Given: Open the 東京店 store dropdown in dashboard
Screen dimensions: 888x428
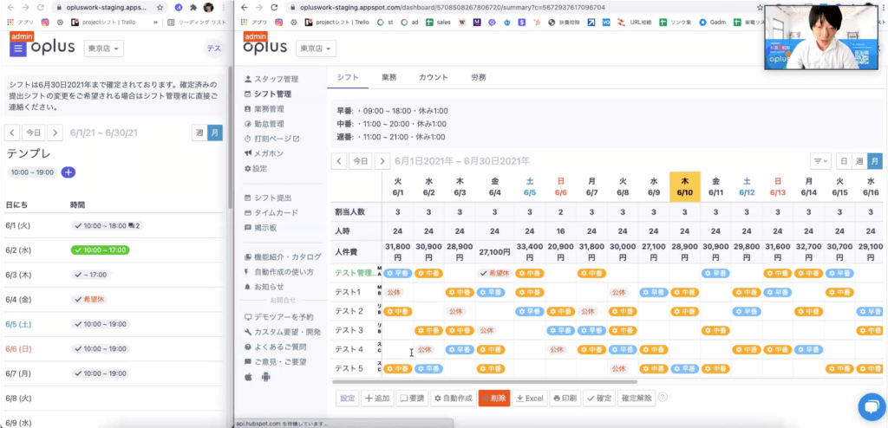Looking at the screenshot, I should coord(317,49).
